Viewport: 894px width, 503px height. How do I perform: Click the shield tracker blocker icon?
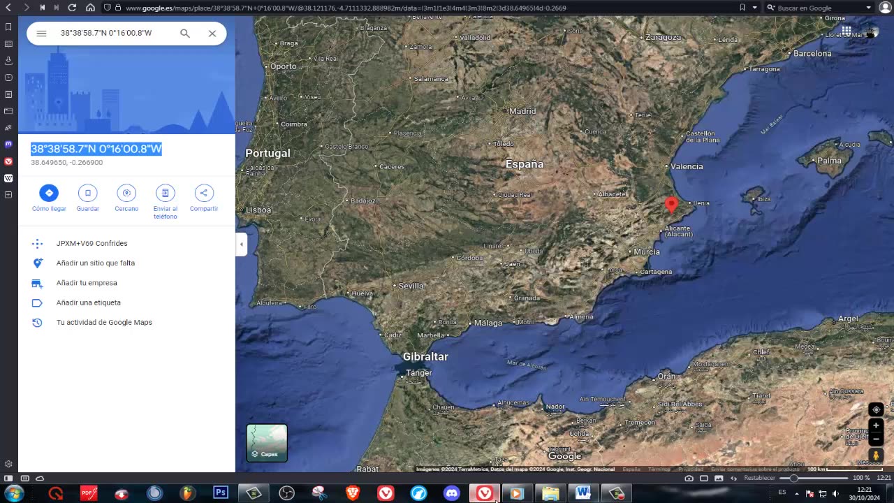107,8
